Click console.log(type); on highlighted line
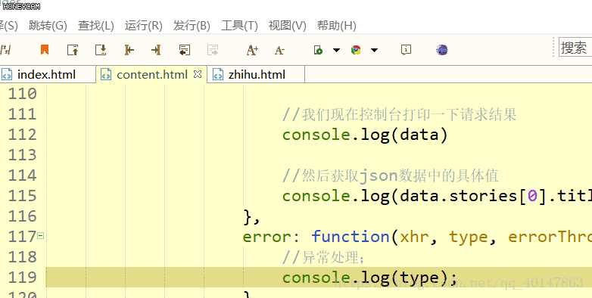Viewport: 592px width, 298px height. click(369, 278)
